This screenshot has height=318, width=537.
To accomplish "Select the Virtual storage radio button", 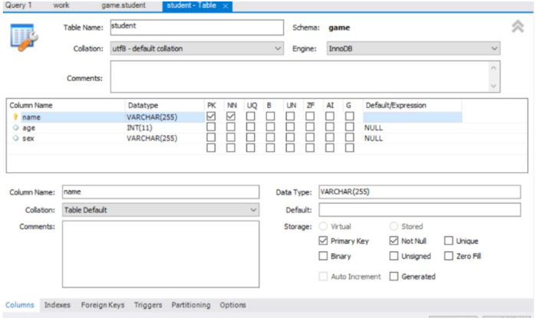I will 323,227.
